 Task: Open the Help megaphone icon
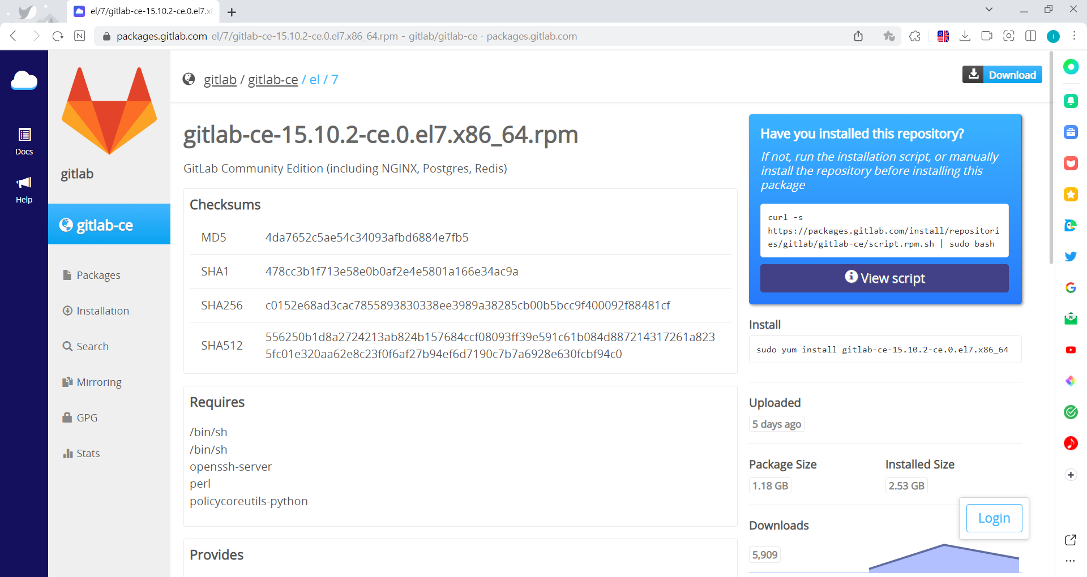(24, 190)
